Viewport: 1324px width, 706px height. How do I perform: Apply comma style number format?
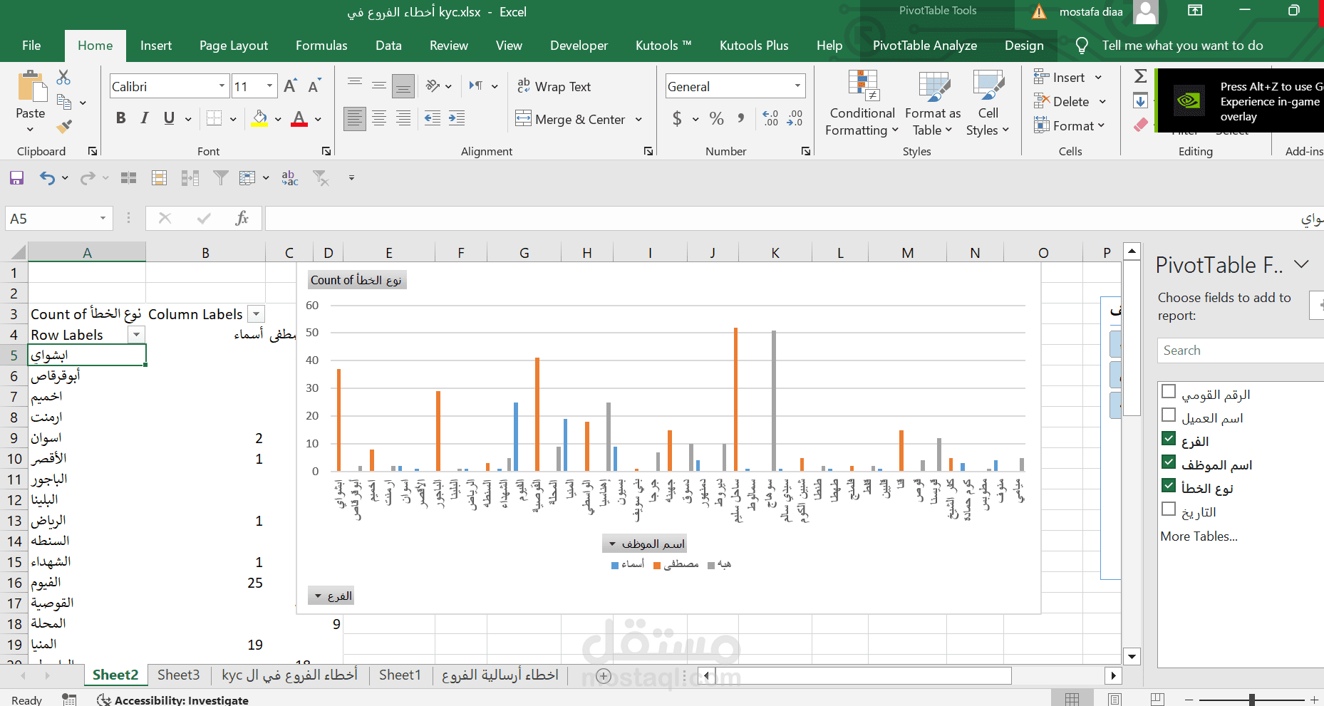coord(741,118)
